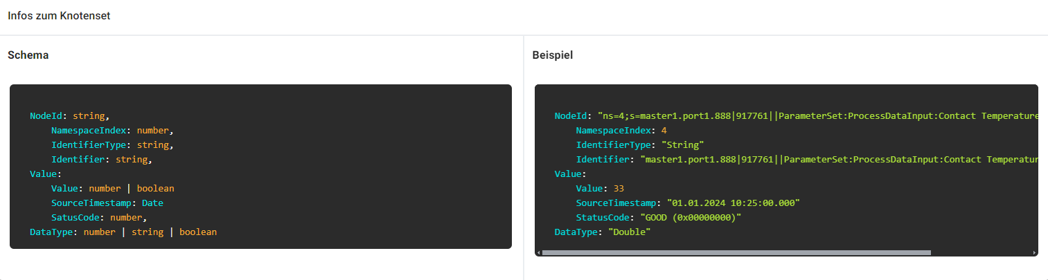Click the scrollbar right arrow in Beispiel block
This screenshot has height=280, width=1048.
point(1035,253)
